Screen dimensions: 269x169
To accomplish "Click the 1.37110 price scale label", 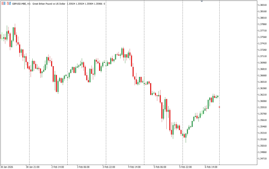I will pyautogui.click(x=262, y=56).
